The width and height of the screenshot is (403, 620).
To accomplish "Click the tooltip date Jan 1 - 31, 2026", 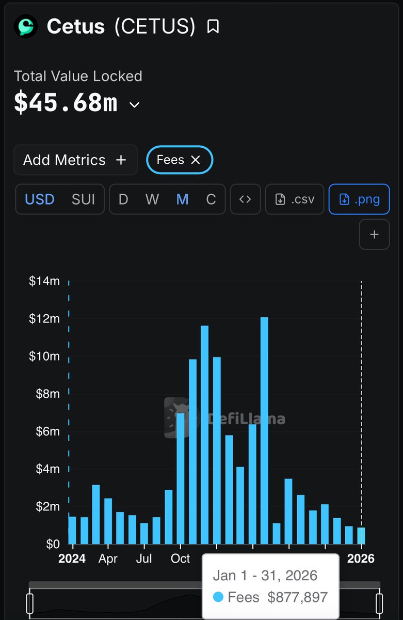I will [265, 575].
